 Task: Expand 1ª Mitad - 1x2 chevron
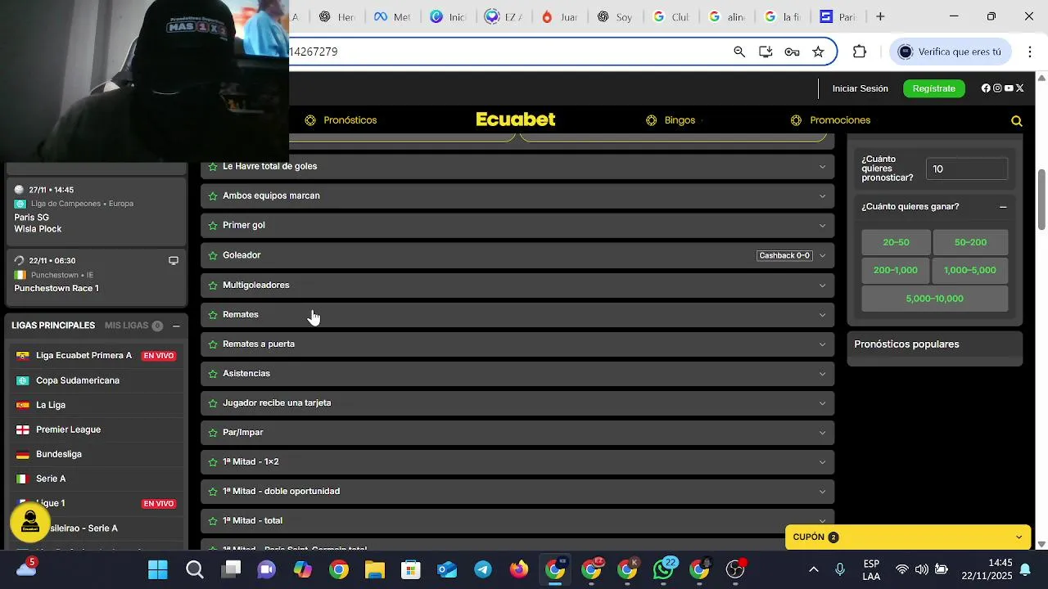pyautogui.click(x=823, y=462)
